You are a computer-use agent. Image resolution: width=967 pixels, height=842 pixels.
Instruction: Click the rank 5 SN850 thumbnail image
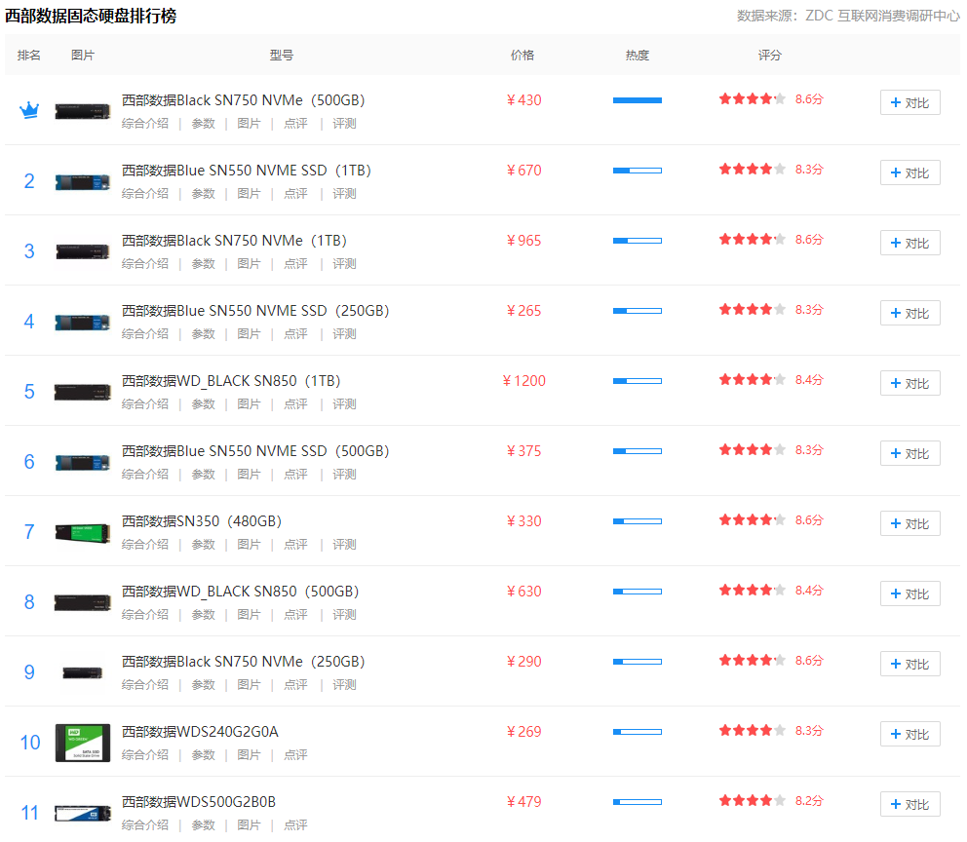tap(82, 392)
